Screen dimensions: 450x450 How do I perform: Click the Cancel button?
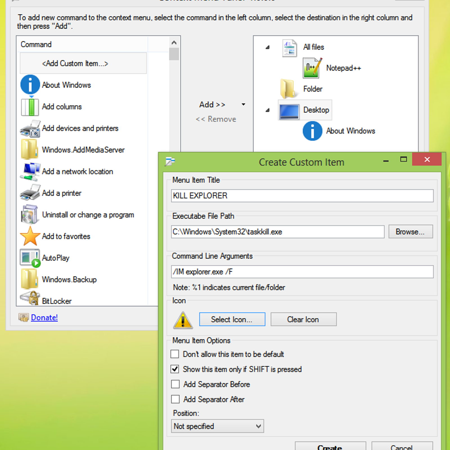(402, 446)
